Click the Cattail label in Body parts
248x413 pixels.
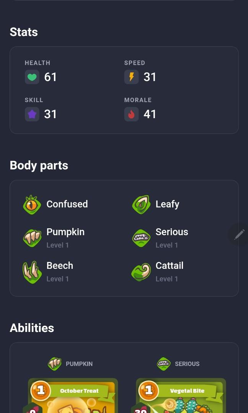click(x=169, y=266)
